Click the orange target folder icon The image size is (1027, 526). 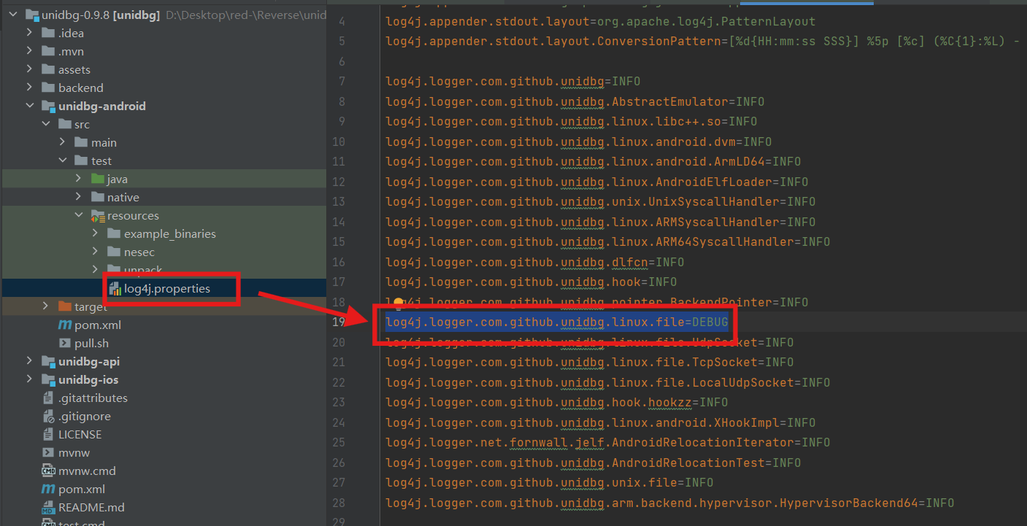(x=65, y=307)
